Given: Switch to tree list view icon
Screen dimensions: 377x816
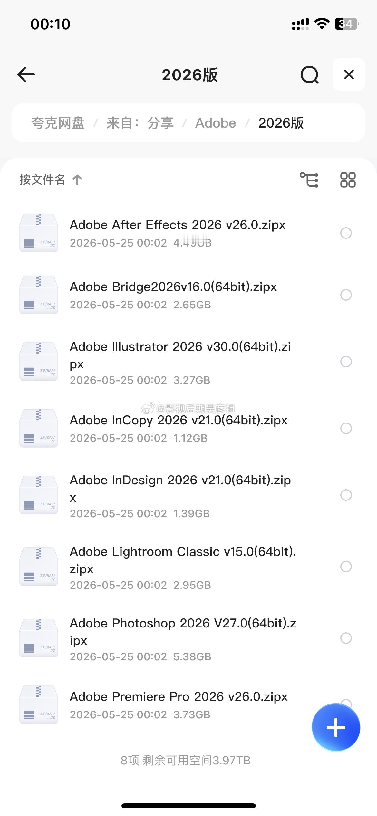Looking at the screenshot, I should (x=309, y=180).
